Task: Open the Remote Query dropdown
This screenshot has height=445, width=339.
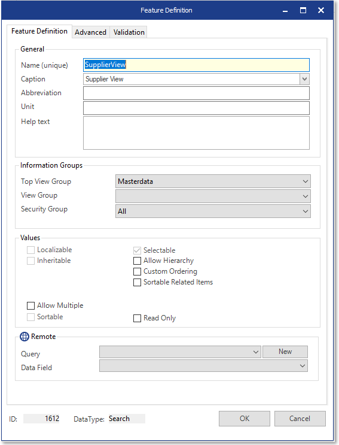Action: tap(180, 352)
